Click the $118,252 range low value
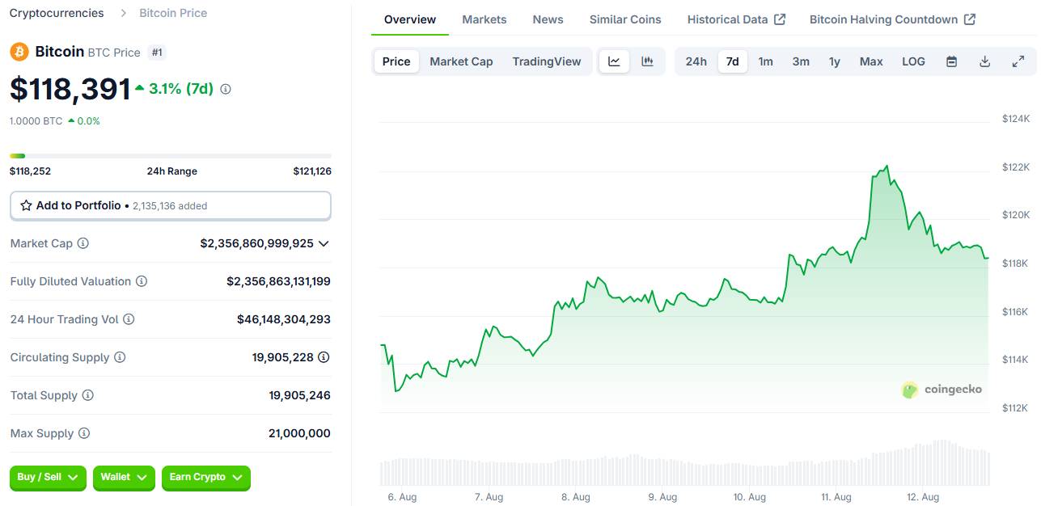 (x=29, y=171)
